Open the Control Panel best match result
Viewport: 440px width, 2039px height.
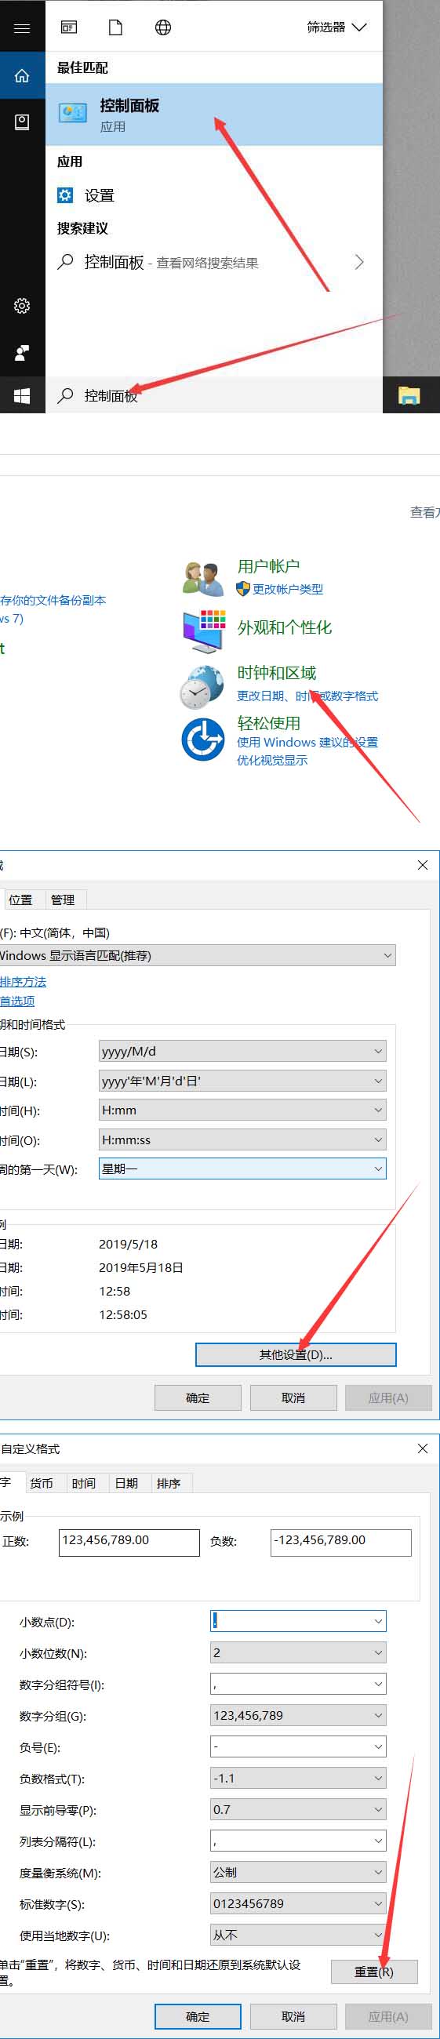(213, 114)
